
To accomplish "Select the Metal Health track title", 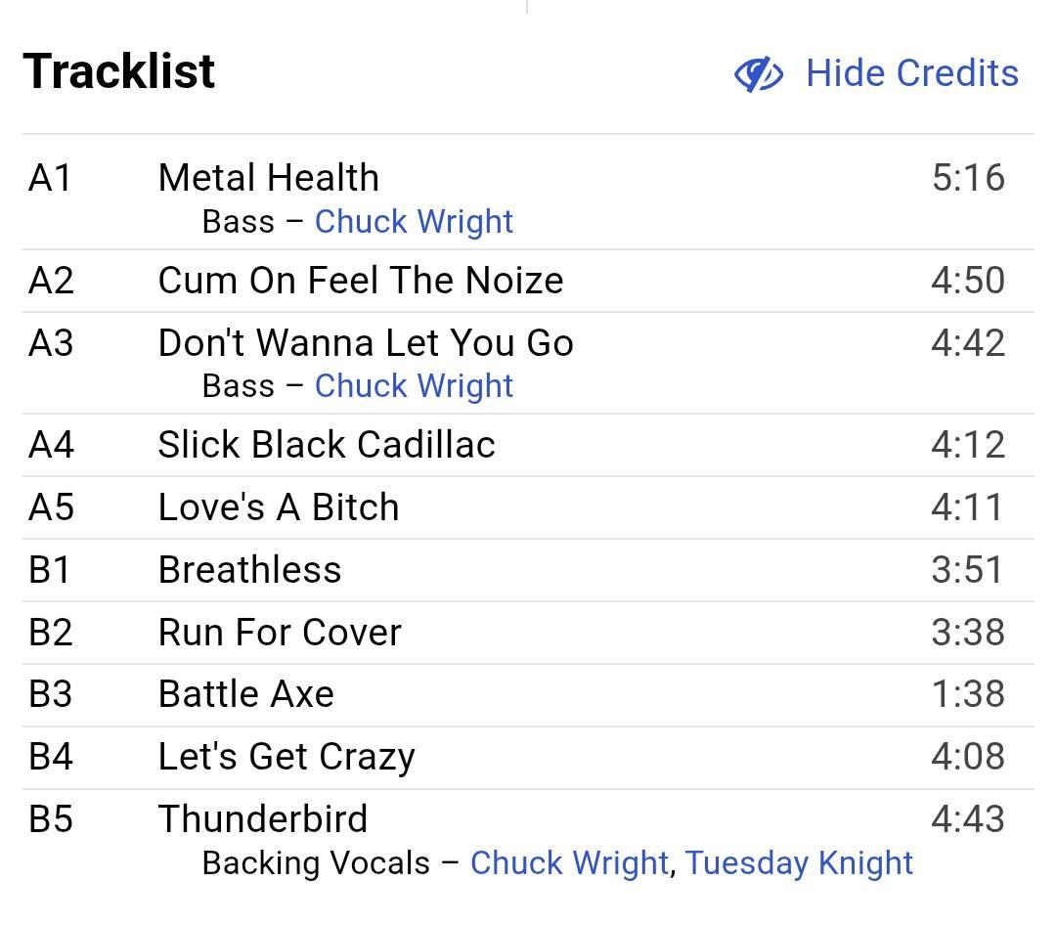I will click(269, 178).
